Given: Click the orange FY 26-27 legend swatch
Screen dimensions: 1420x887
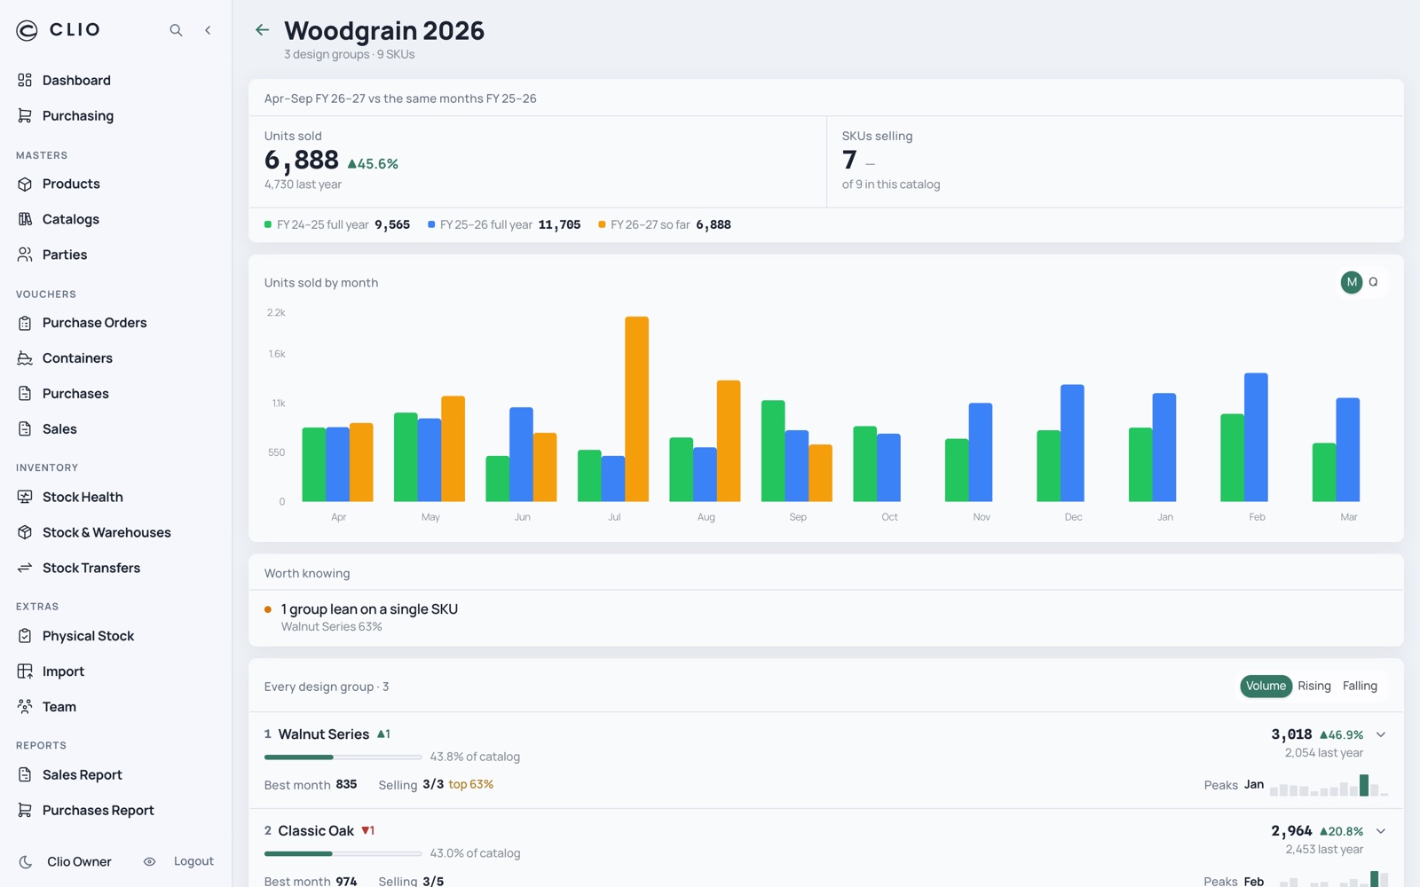Looking at the screenshot, I should 602,224.
